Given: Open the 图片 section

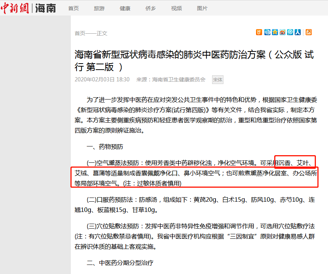Looking at the screenshot, I should point(202,8).
